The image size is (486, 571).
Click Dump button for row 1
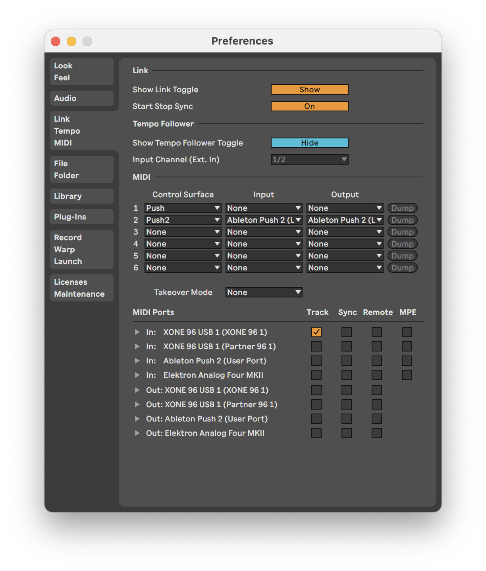[403, 208]
